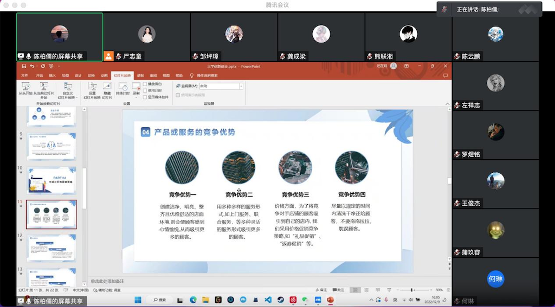
Task: Click the Redo icon in the quick access toolbar
Action: tap(43, 66)
